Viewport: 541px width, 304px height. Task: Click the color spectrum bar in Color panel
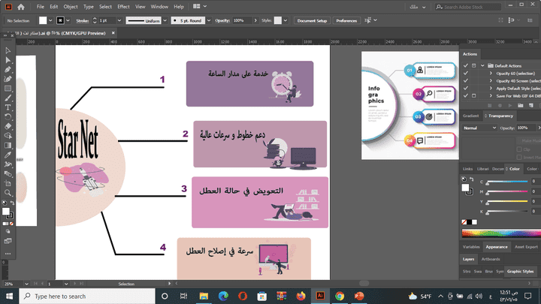[501, 233]
